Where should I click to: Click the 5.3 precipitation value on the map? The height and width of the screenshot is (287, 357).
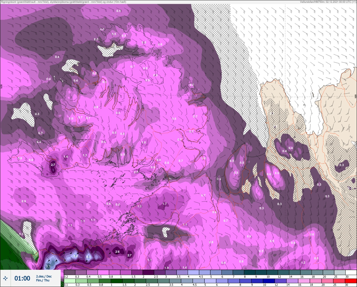(x=88, y=257)
